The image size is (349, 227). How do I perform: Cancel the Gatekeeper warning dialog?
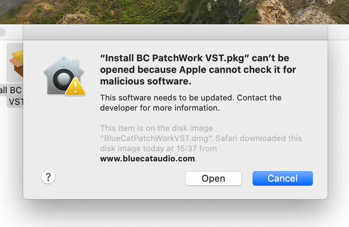[x=282, y=178]
